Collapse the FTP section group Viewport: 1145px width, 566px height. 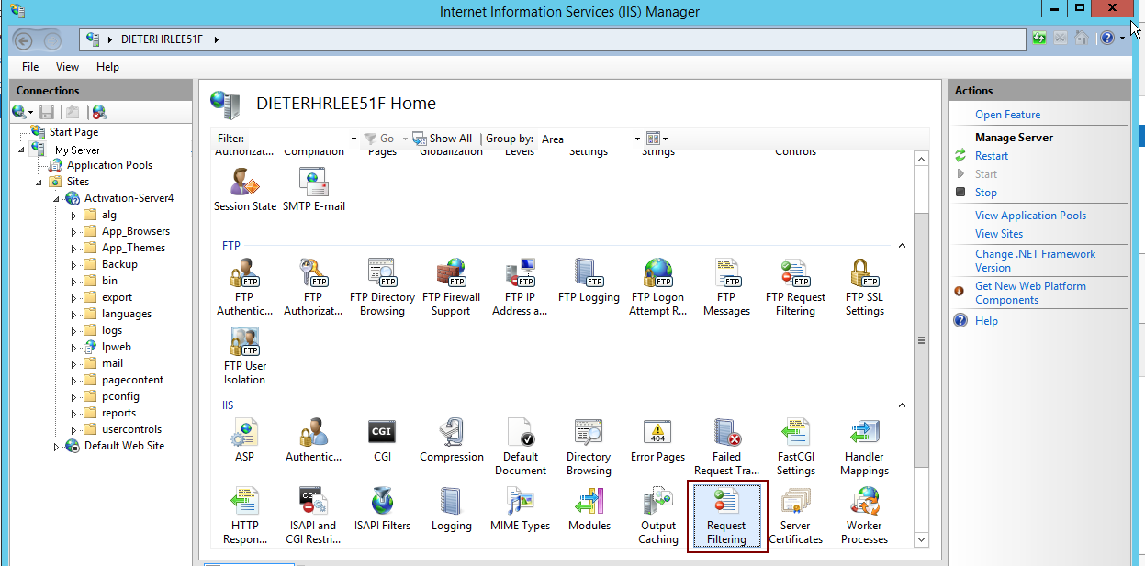click(x=902, y=246)
